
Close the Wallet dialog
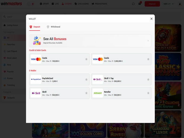click(151, 19)
